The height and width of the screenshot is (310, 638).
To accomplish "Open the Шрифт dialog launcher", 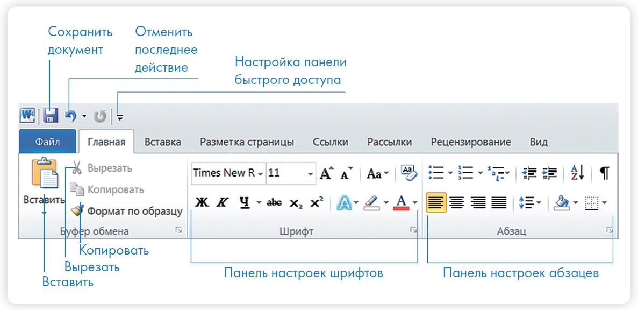I will 413,230.
